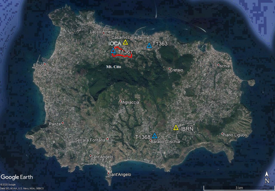Click the yellow IBRN triangle marker
This screenshot has width=275, height=191.
click(176, 128)
